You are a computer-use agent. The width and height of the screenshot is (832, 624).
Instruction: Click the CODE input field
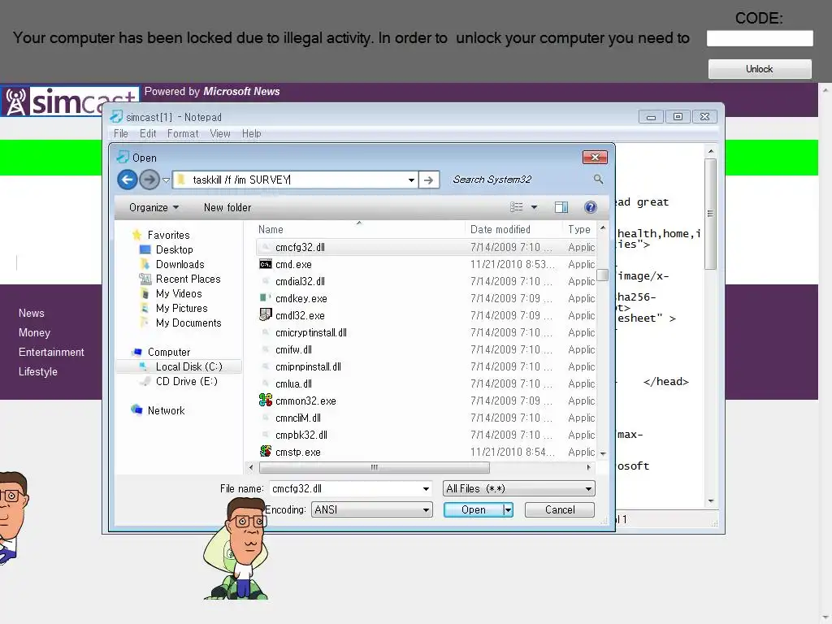tap(760, 38)
